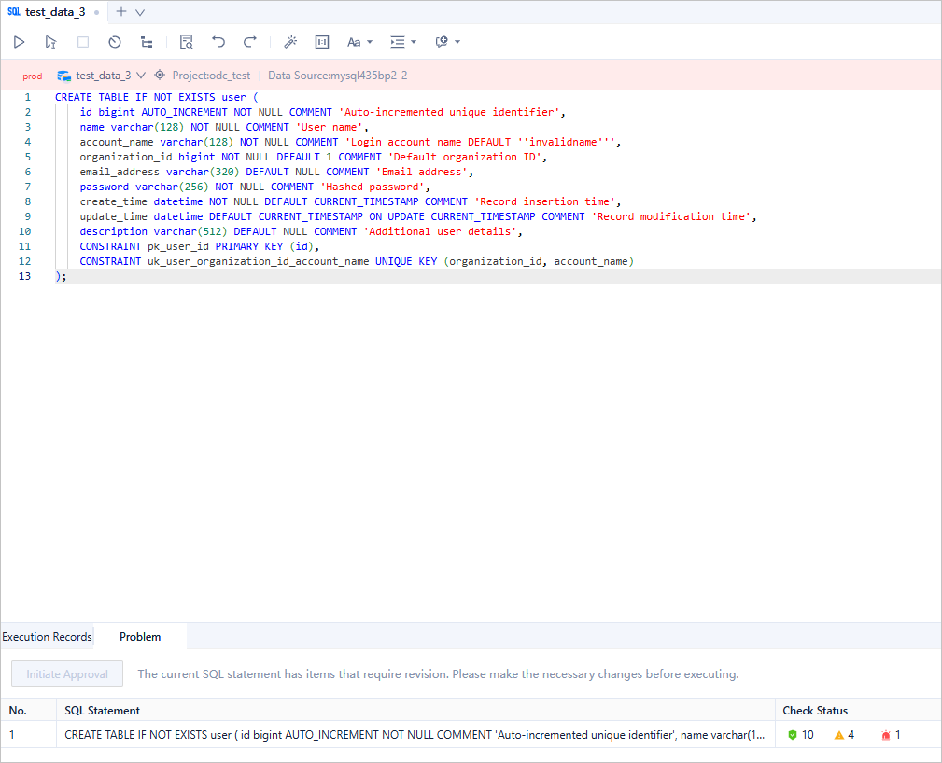The width and height of the screenshot is (942, 763).
Task: Select the Problem tab
Action: tap(140, 637)
